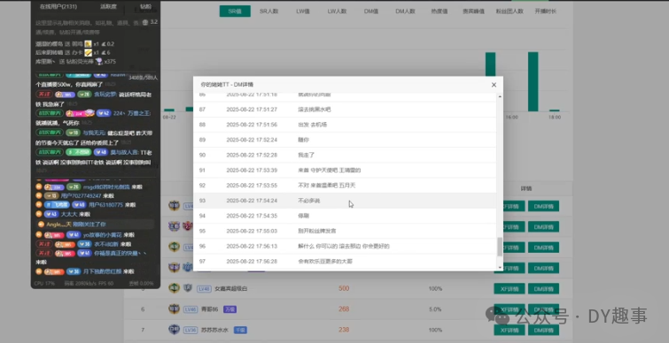The image size is (669, 343).
Task: Click chat user 大大大
Action: click(x=69, y=215)
